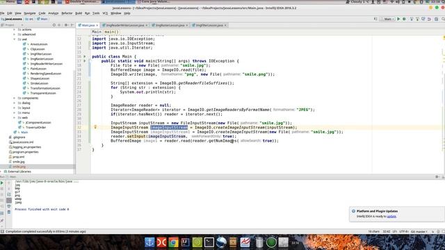
Task: Click the highlighted imageInputStream variable in editor
Action: click(169, 128)
